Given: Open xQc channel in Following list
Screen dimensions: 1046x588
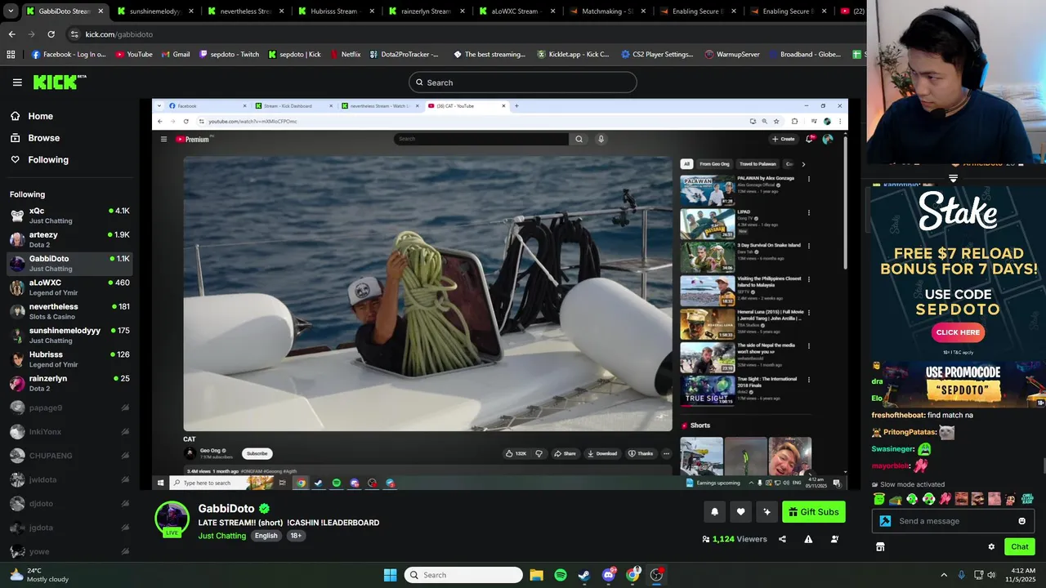Looking at the screenshot, I should coord(69,216).
